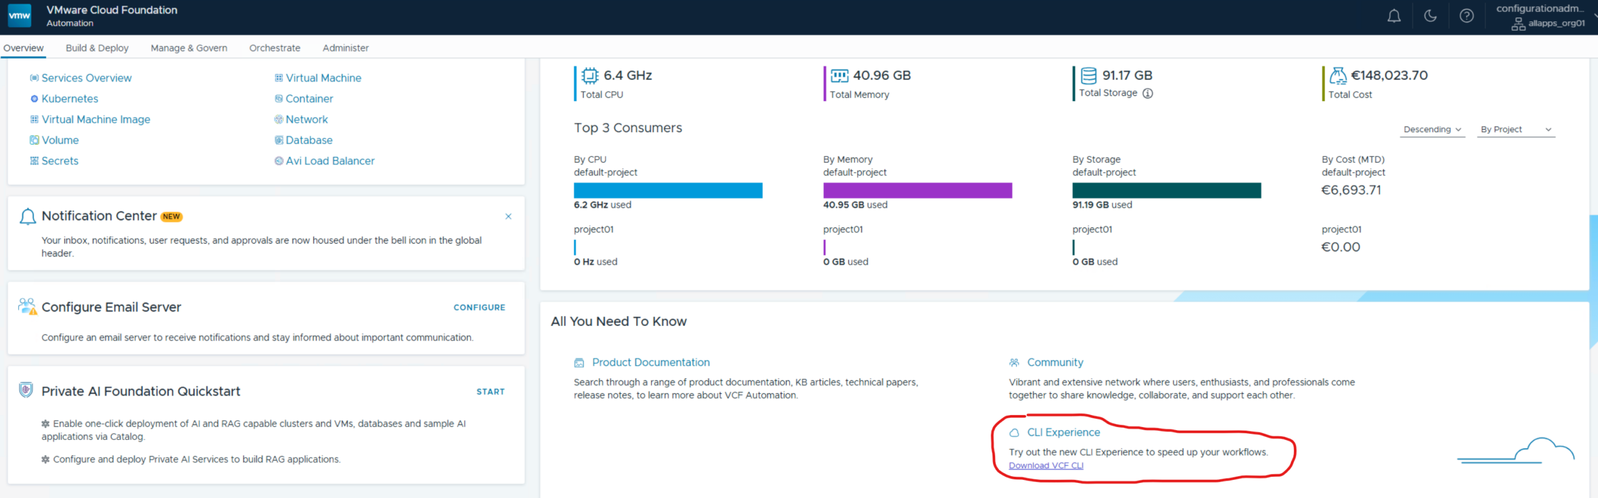
Task: Click the Configure Email Server icon
Action: tap(27, 307)
